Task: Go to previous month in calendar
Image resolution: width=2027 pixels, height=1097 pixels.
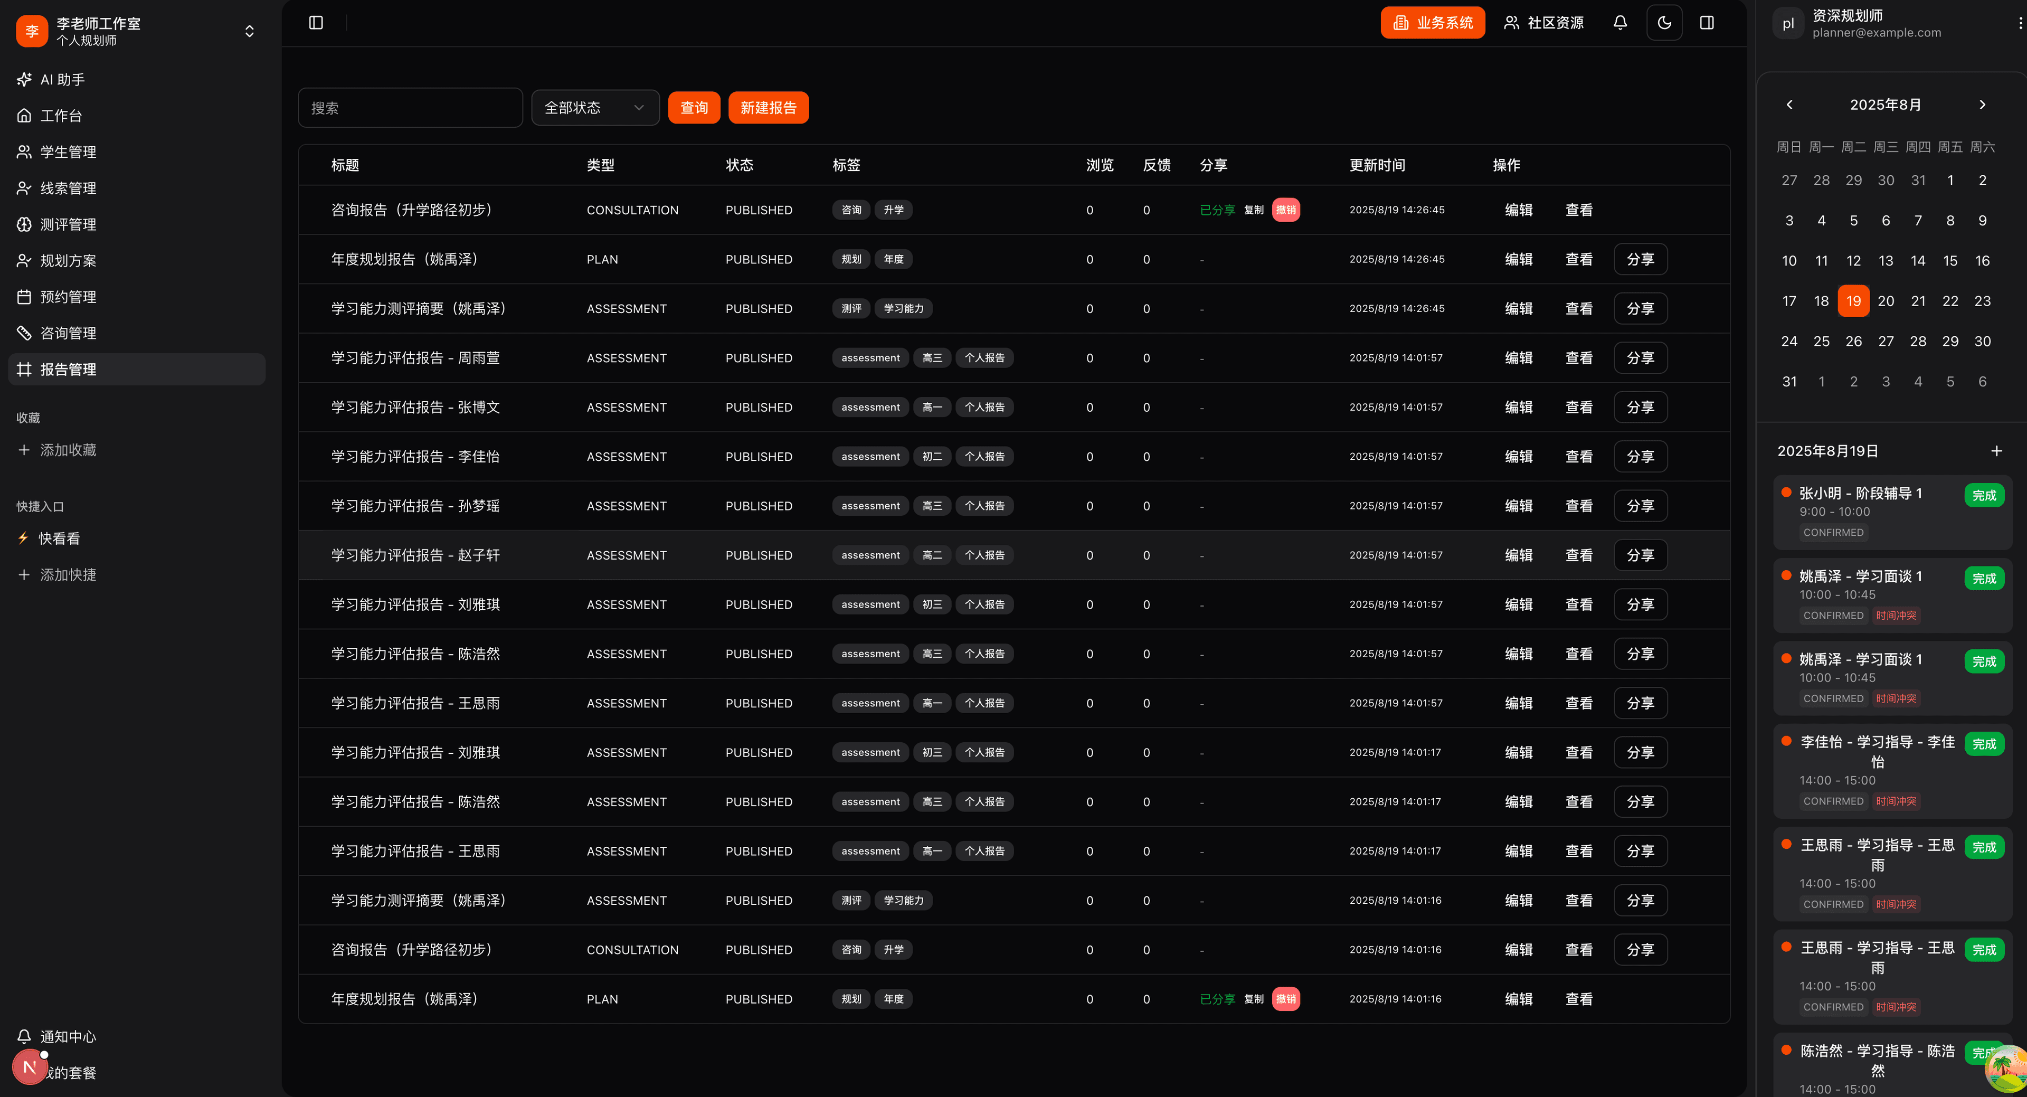Action: [x=1788, y=105]
